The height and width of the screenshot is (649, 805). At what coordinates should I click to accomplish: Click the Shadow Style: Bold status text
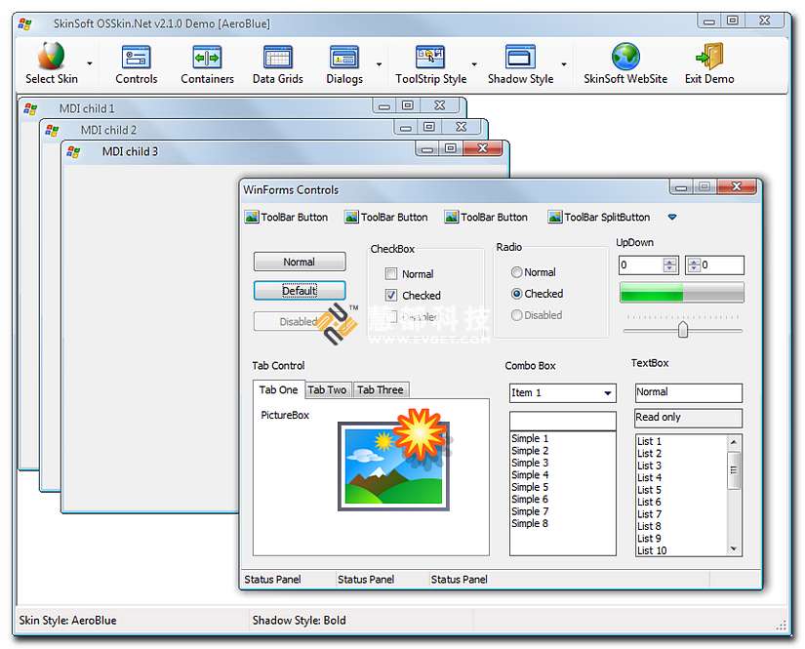click(299, 621)
